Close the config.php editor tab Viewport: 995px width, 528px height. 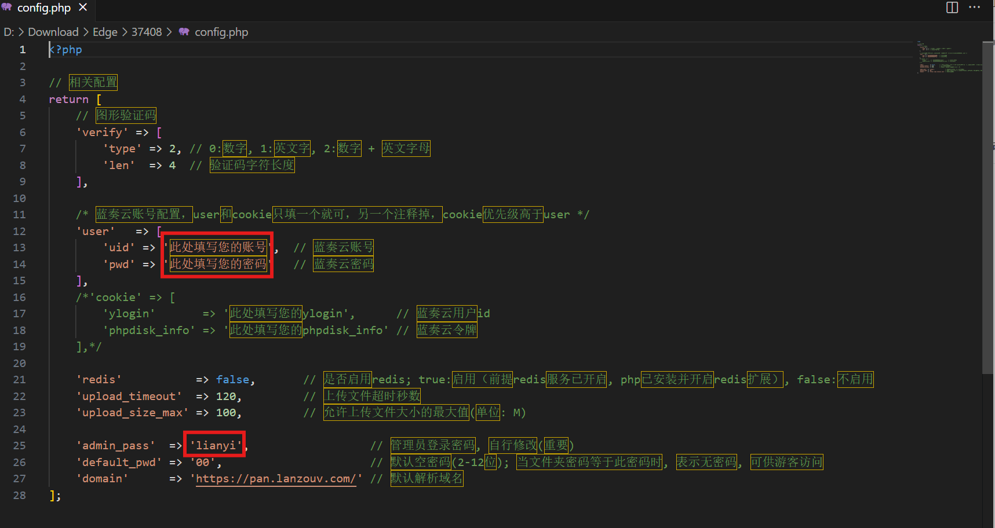point(83,8)
